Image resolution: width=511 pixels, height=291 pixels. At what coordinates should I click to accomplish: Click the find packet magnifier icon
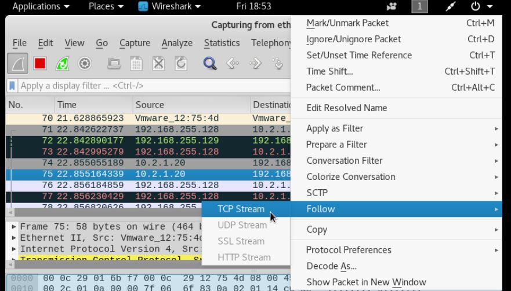[210, 64]
